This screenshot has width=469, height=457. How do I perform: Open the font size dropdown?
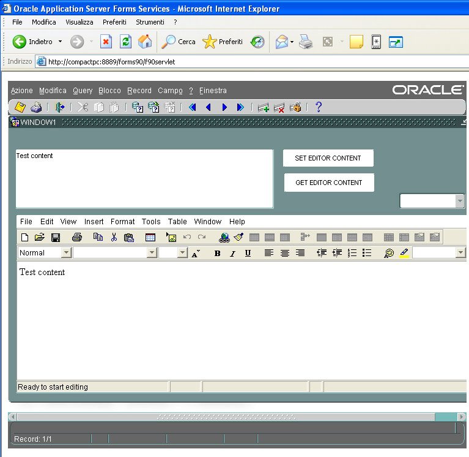click(182, 252)
